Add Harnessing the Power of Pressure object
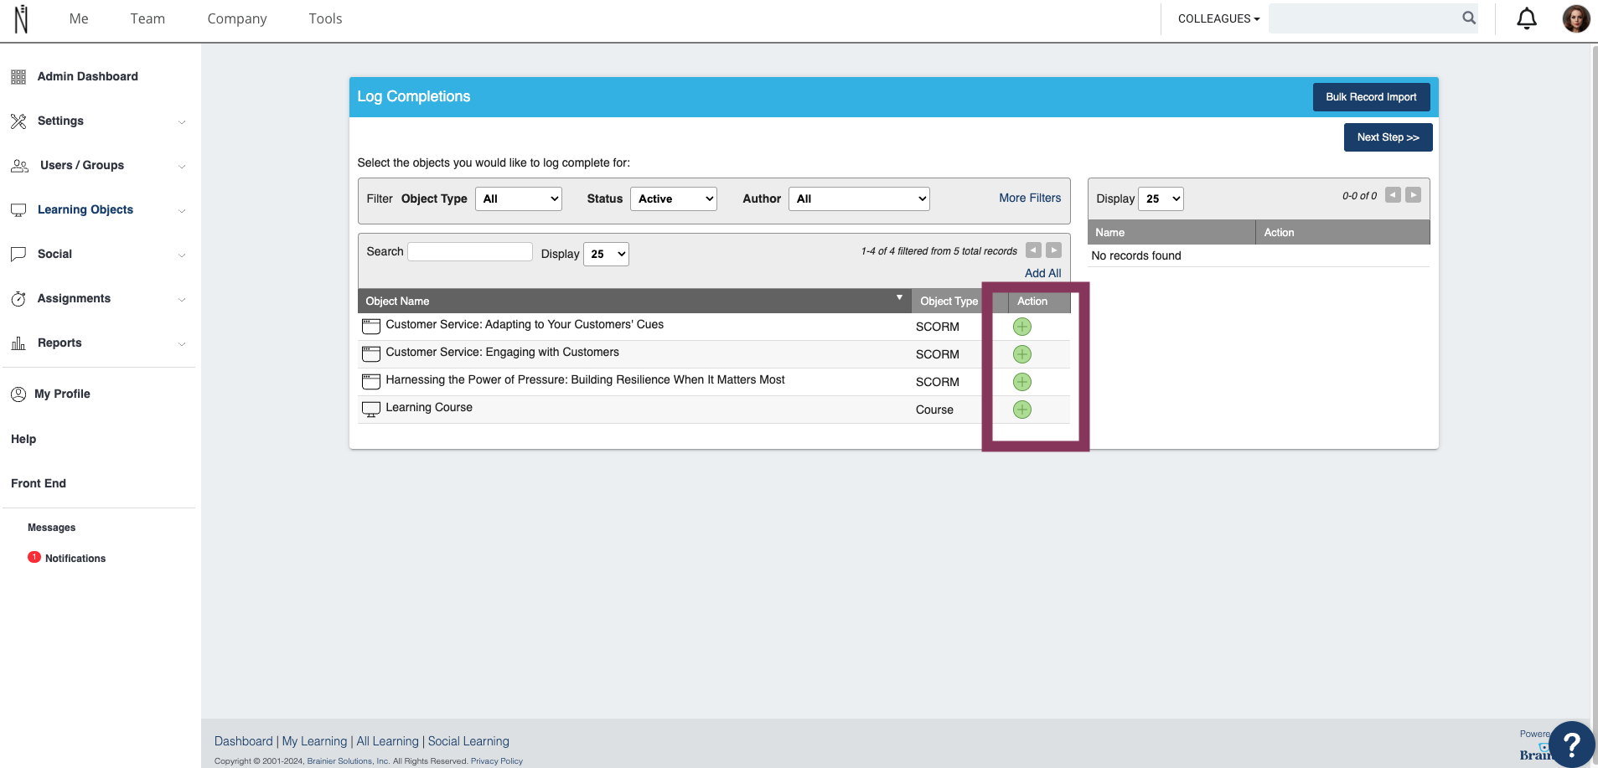This screenshot has height=768, width=1598. pyautogui.click(x=1021, y=382)
